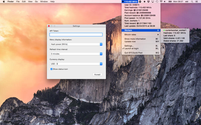
Task: Click the volume speaker icon
Action: coord(165,1)
